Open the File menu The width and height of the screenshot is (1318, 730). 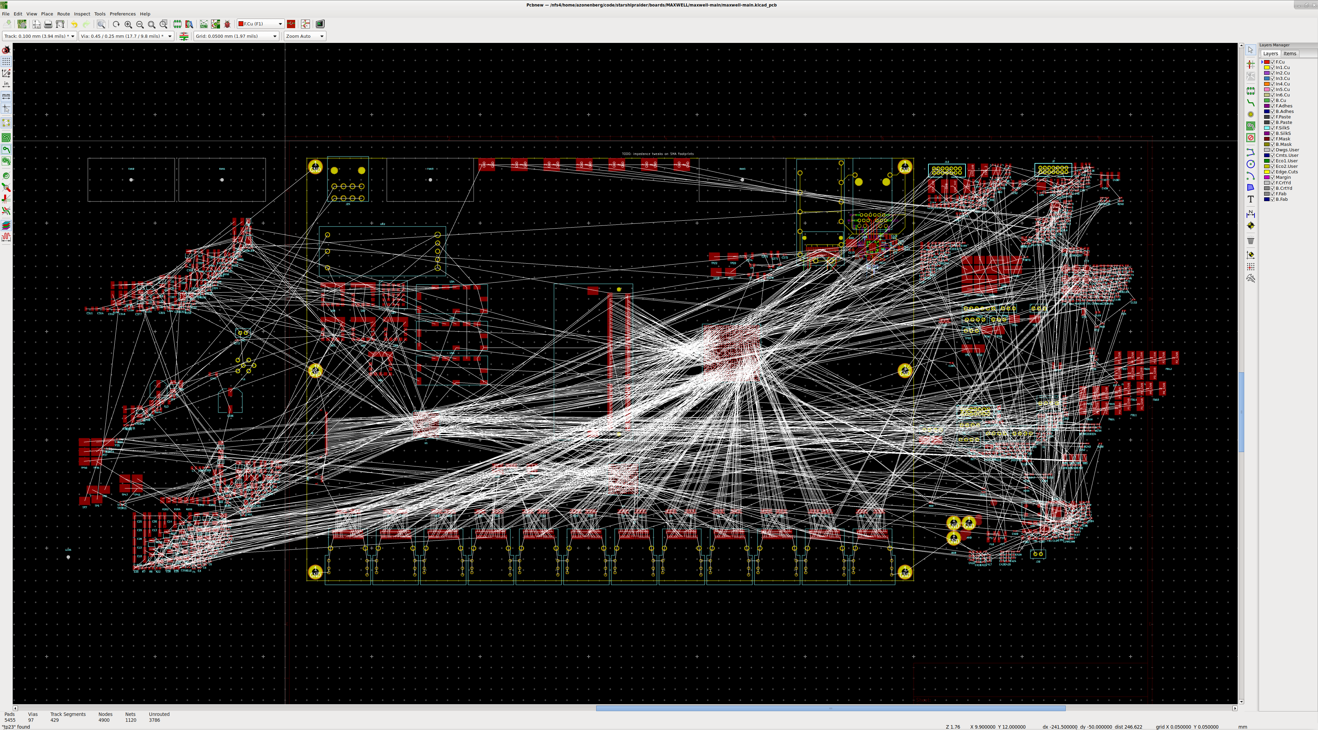5,14
